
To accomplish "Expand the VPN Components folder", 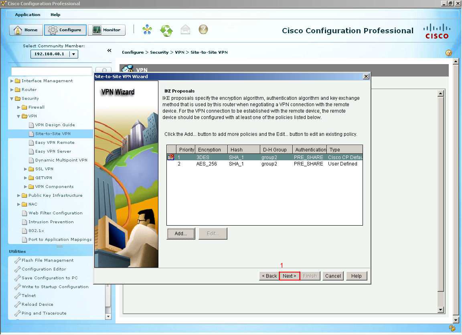I will pyautogui.click(x=25, y=187).
